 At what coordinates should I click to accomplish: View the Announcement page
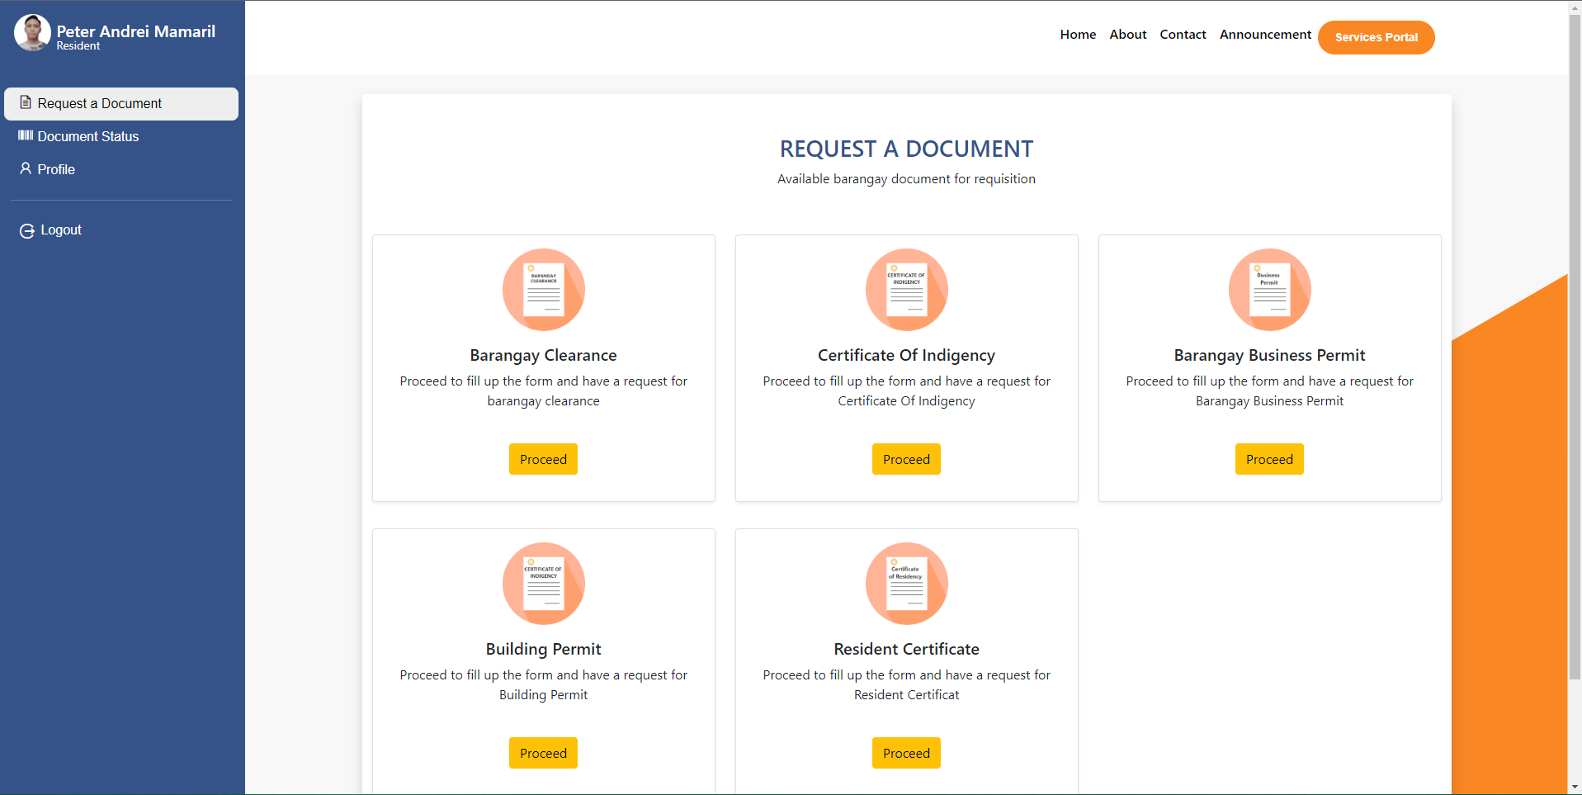coord(1265,35)
